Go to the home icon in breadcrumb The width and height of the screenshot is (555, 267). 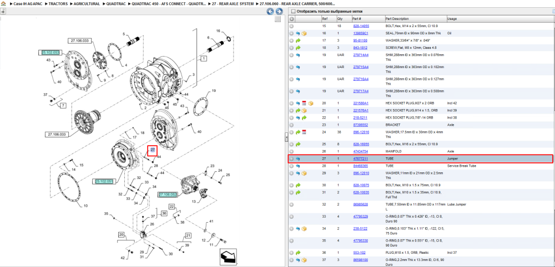pyautogui.click(x=3, y=3)
